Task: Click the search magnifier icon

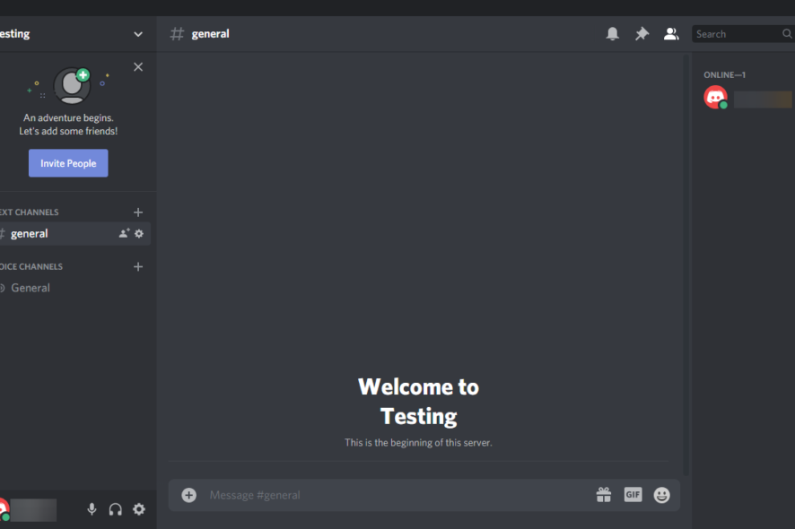Action: (787, 34)
